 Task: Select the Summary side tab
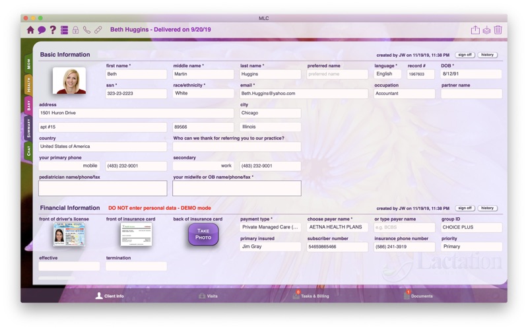28,128
